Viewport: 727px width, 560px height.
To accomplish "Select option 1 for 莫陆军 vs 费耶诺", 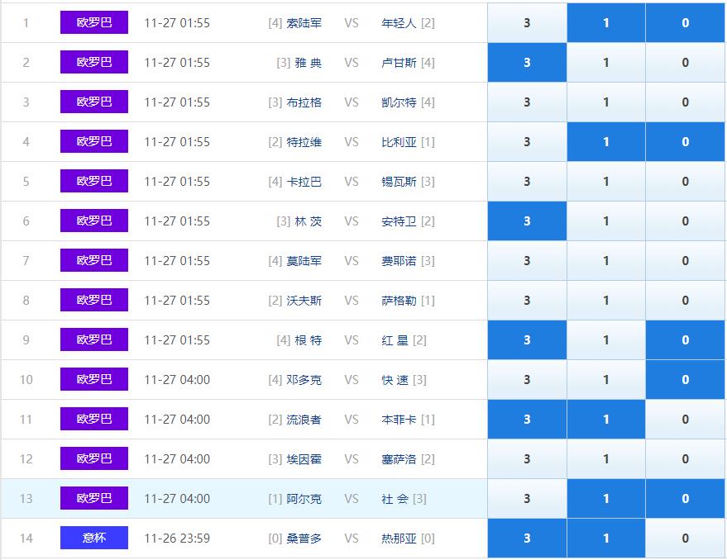I will [606, 261].
